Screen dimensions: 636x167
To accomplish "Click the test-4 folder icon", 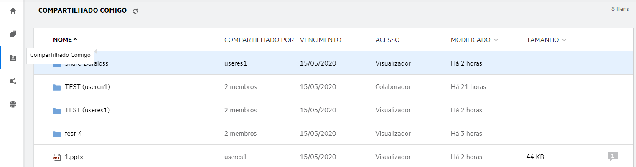I will (x=57, y=134).
